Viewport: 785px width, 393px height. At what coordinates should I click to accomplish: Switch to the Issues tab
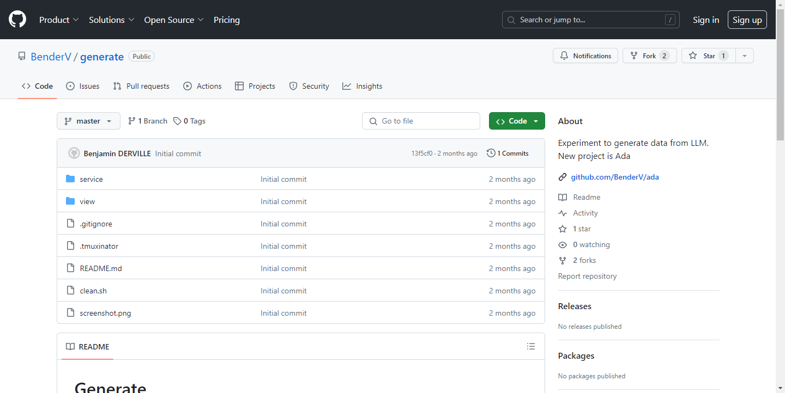click(x=83, y=86)
